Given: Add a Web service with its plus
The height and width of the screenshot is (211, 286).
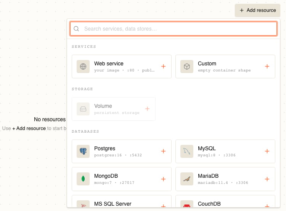Looking at the screenshot, I should (164, 67).
